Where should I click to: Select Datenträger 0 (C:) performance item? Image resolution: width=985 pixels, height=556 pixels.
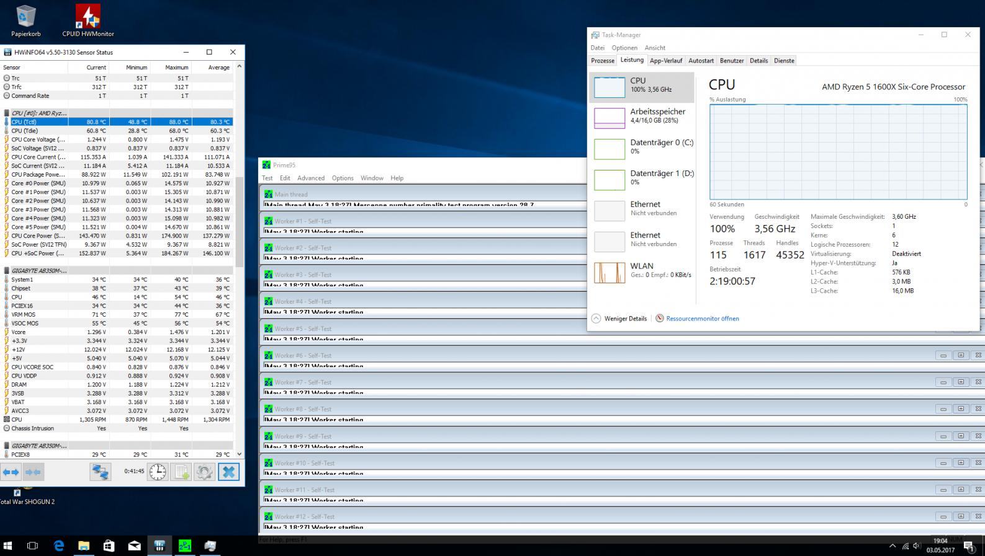point(642,149)
